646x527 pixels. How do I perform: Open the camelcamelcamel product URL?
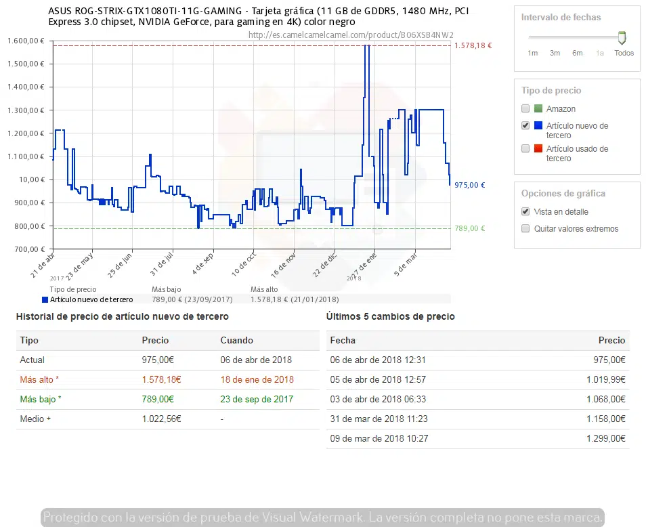(x=351, y=35)
